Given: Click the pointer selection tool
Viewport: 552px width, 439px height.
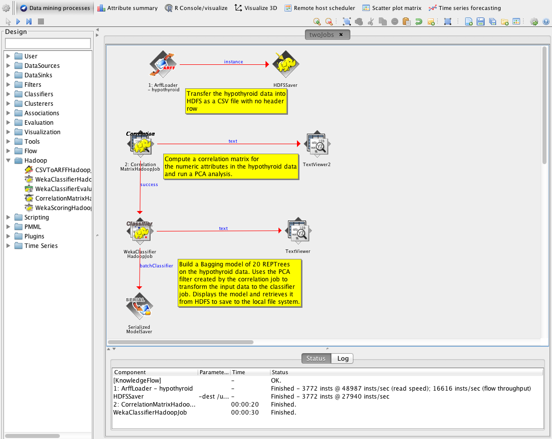Looking at the screenshot, I should pos(8,22).
